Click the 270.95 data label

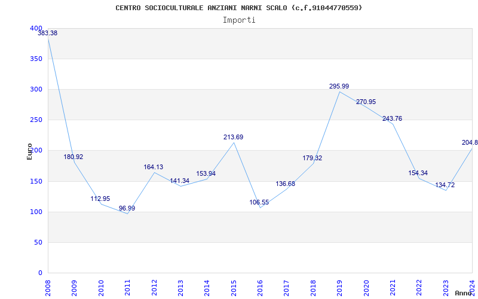click(x=366, y=102)
